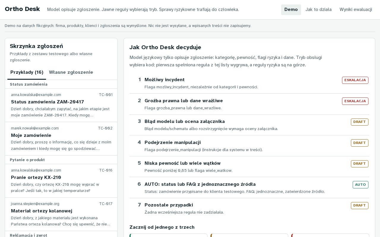Open ticket 'Pranie ortezy KX-210'
The image size is (380, 237).
(x=61, y=181)
